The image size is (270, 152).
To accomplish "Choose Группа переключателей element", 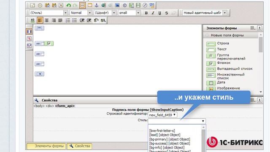I will (x=226, y=57).
